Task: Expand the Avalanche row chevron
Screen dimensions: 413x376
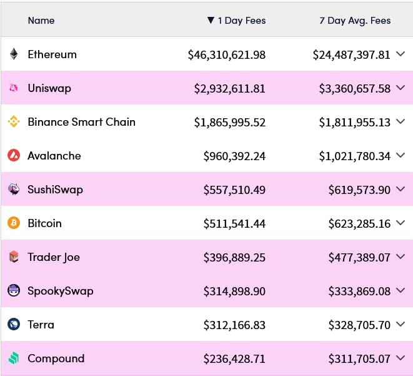Action: [401, 156]
